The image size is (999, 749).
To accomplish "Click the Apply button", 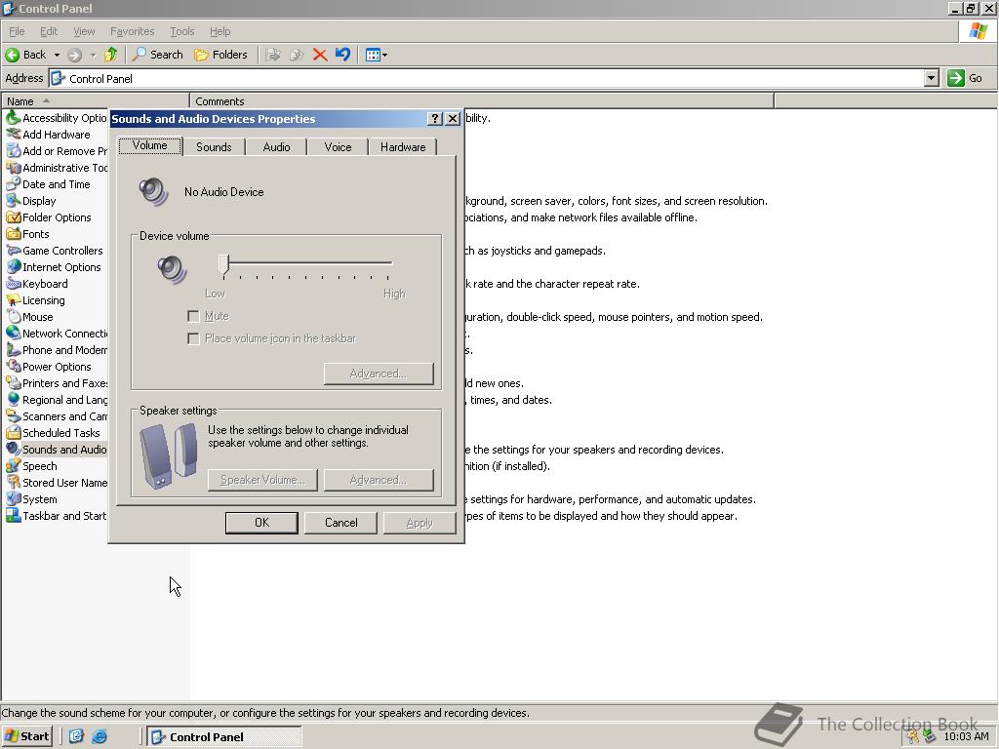I will click(x=420, y=523).
